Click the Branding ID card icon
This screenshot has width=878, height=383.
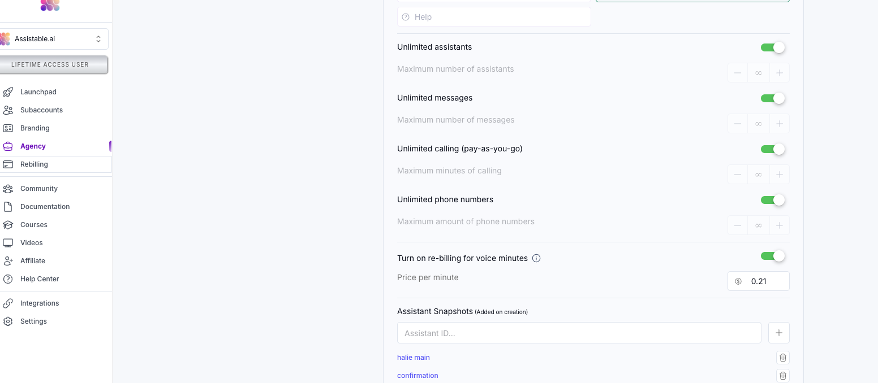pyautogui.click(x=8, y=128)
